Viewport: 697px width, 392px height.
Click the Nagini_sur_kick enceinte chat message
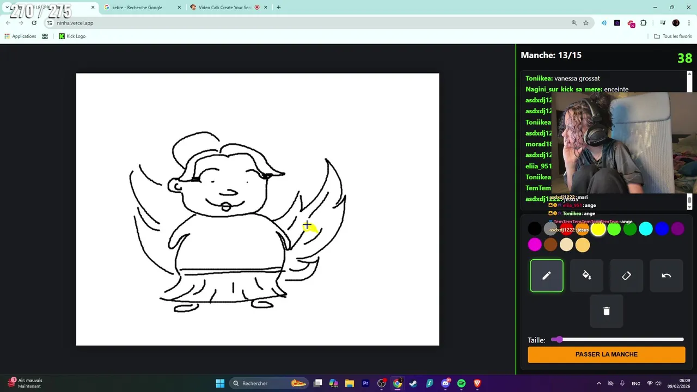(x=577, y=89)
